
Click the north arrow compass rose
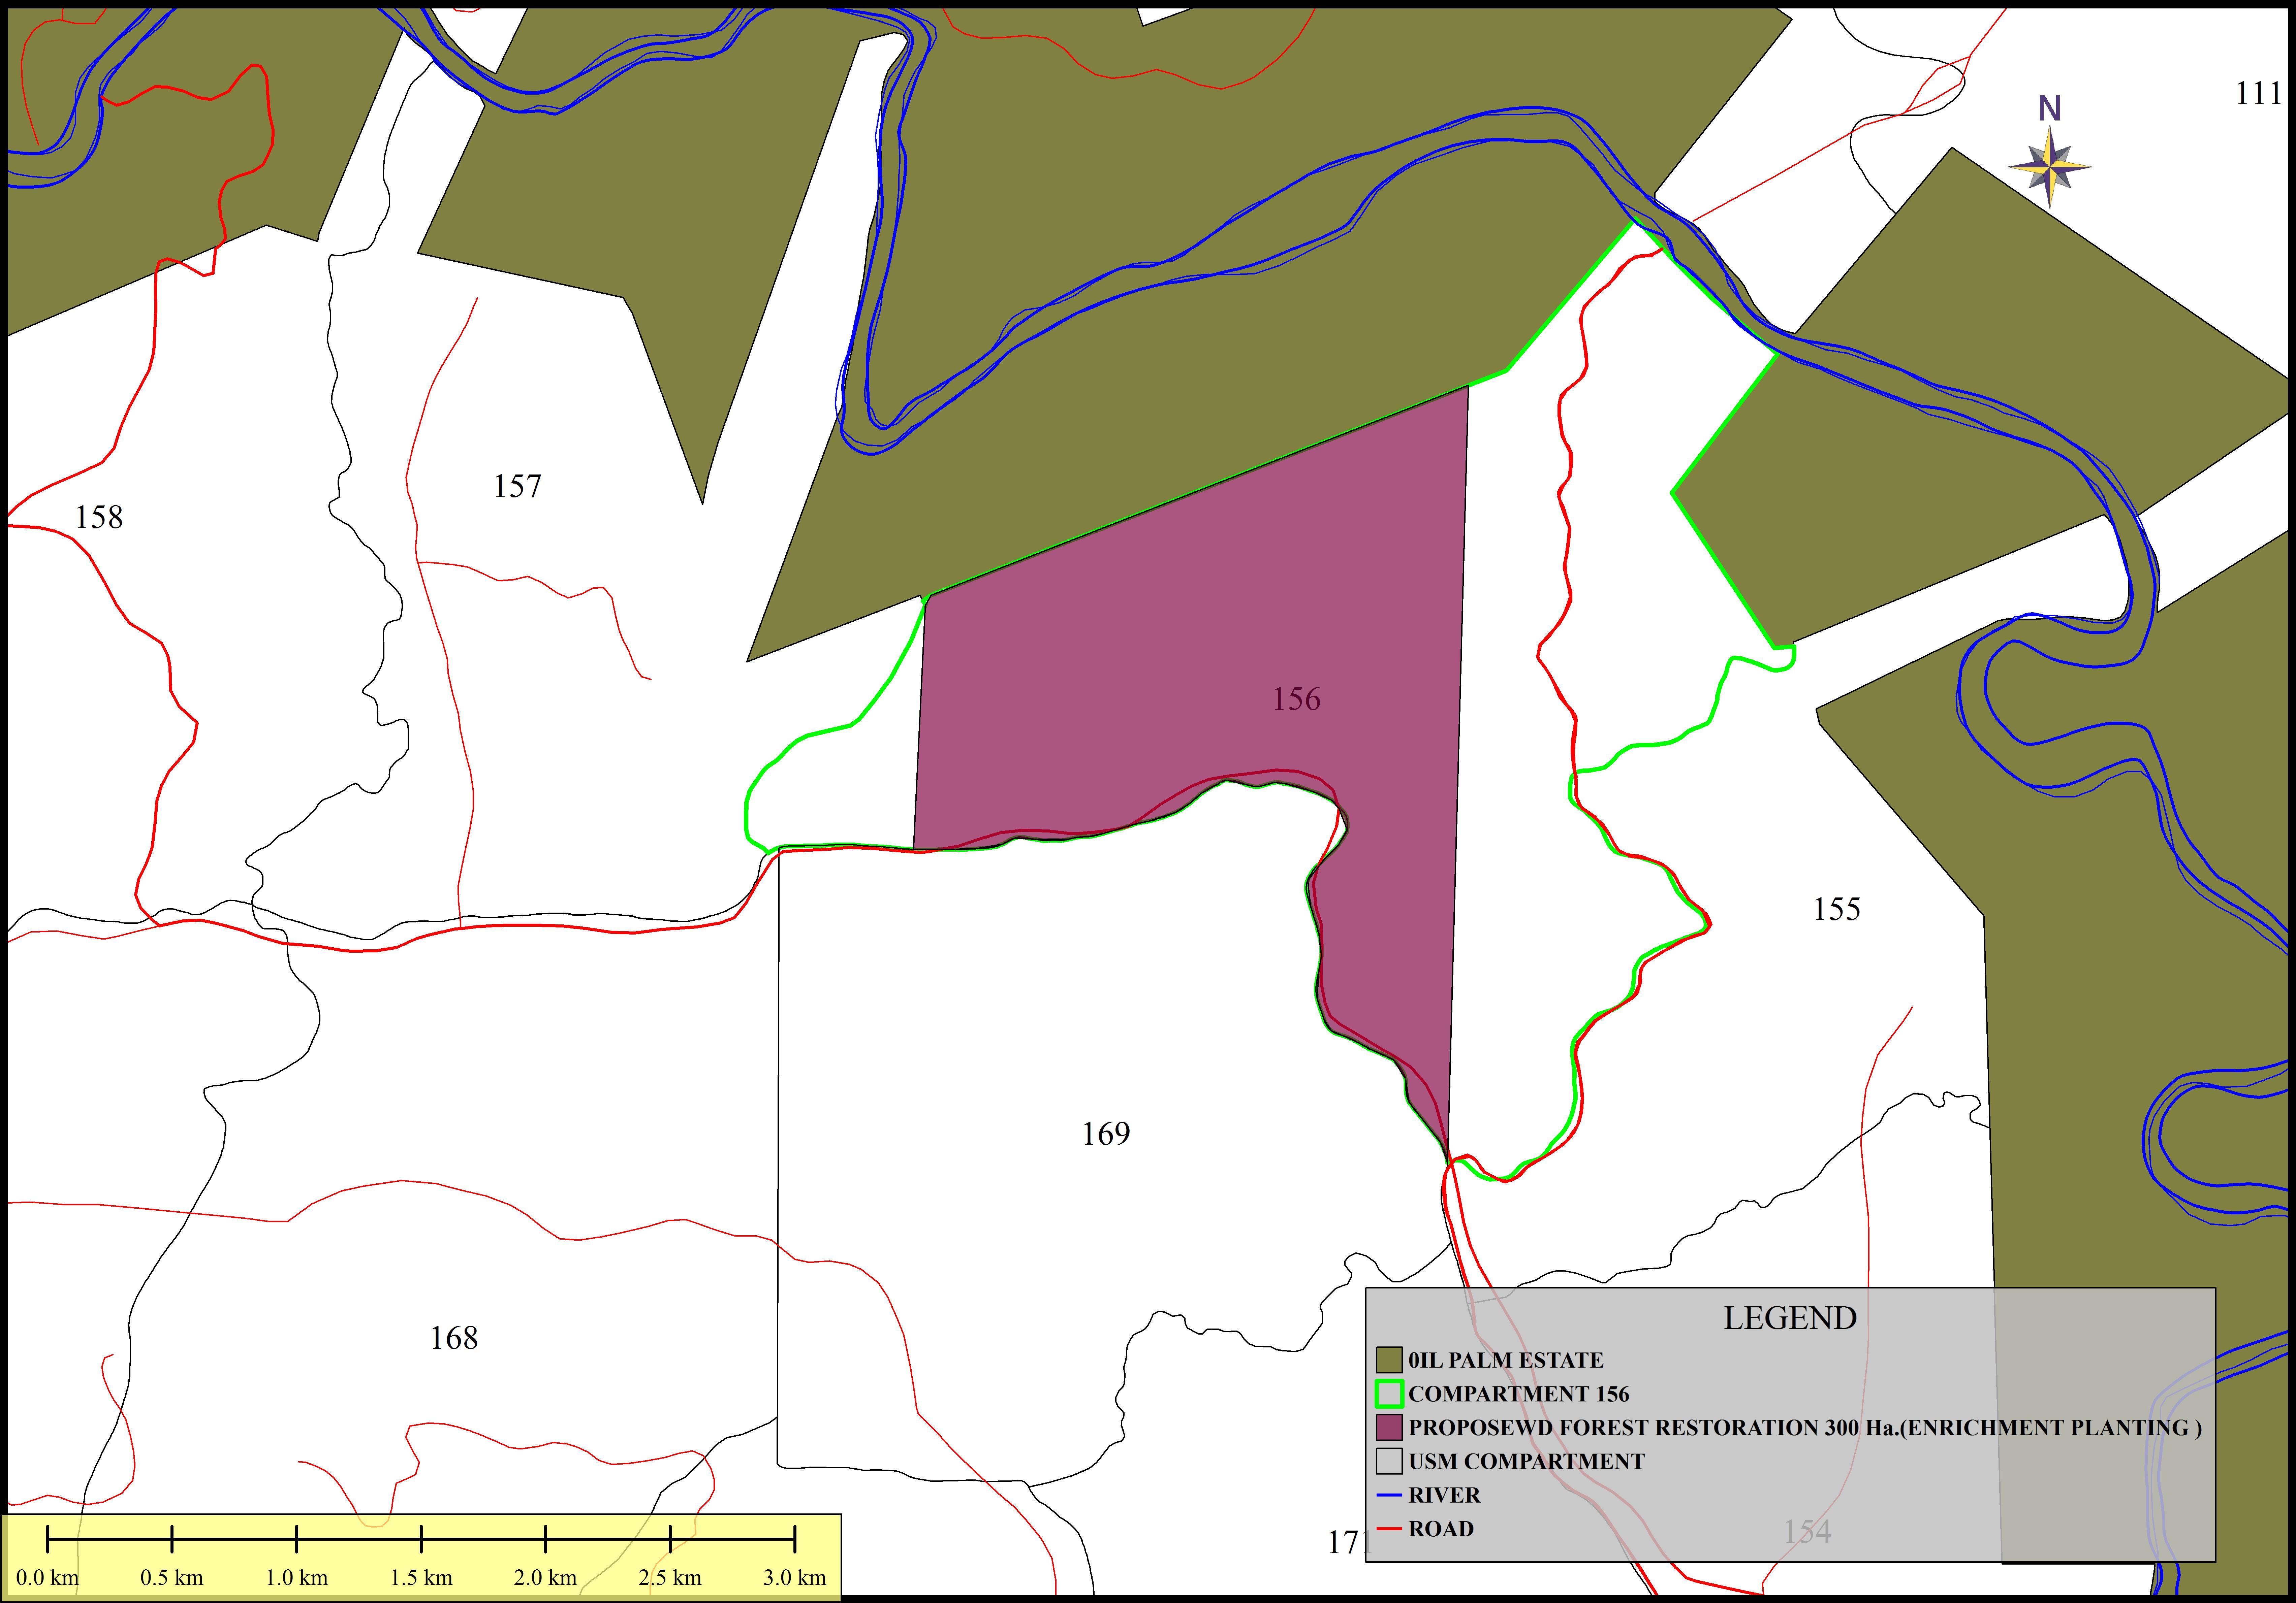[2050, 167]
